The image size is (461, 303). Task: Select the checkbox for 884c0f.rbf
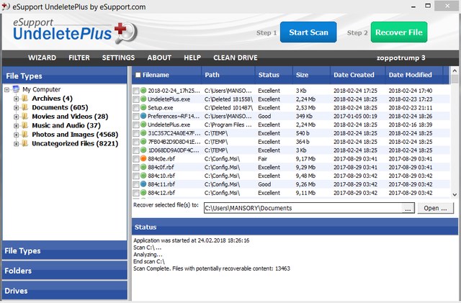pos(136,168)
